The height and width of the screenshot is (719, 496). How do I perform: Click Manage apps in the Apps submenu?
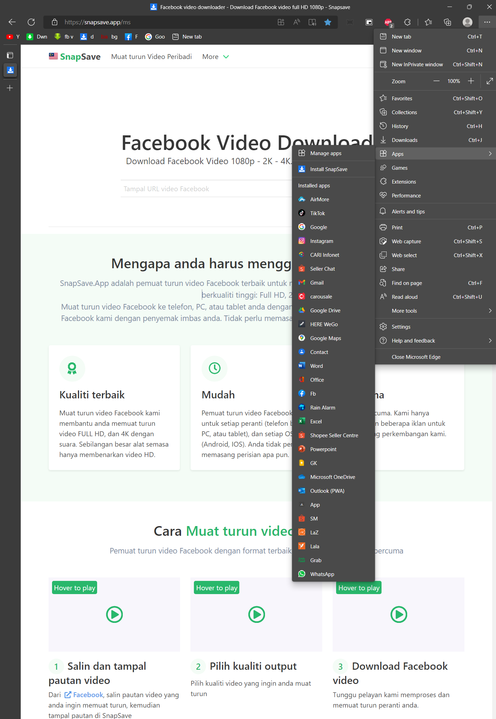[334, 153]
